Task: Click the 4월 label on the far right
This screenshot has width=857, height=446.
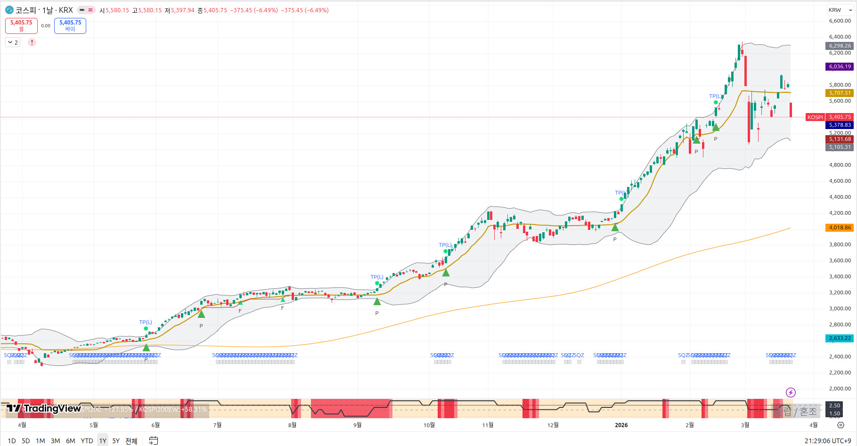Action: click(813, 425)
